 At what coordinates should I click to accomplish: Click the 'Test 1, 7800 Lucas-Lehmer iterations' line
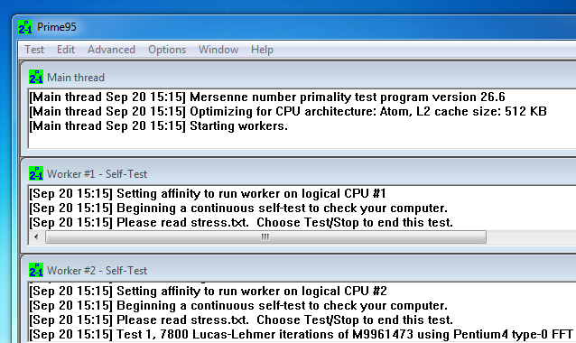(x=301, y=335)
